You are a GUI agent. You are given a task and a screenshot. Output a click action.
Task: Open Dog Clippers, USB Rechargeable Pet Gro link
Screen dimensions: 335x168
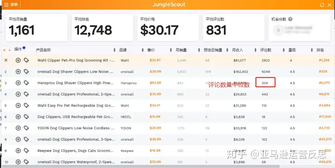(x=75, y=117)
